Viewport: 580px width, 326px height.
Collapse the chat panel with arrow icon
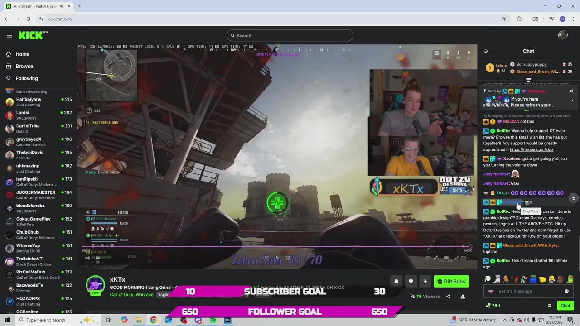click(x=486, y=51)
